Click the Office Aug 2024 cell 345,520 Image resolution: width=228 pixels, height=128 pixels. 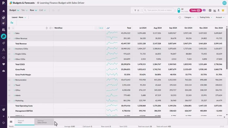(158, 90)
